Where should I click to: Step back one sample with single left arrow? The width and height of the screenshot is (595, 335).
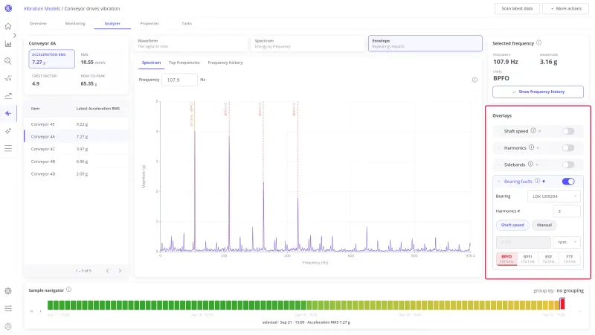(41, 311)
